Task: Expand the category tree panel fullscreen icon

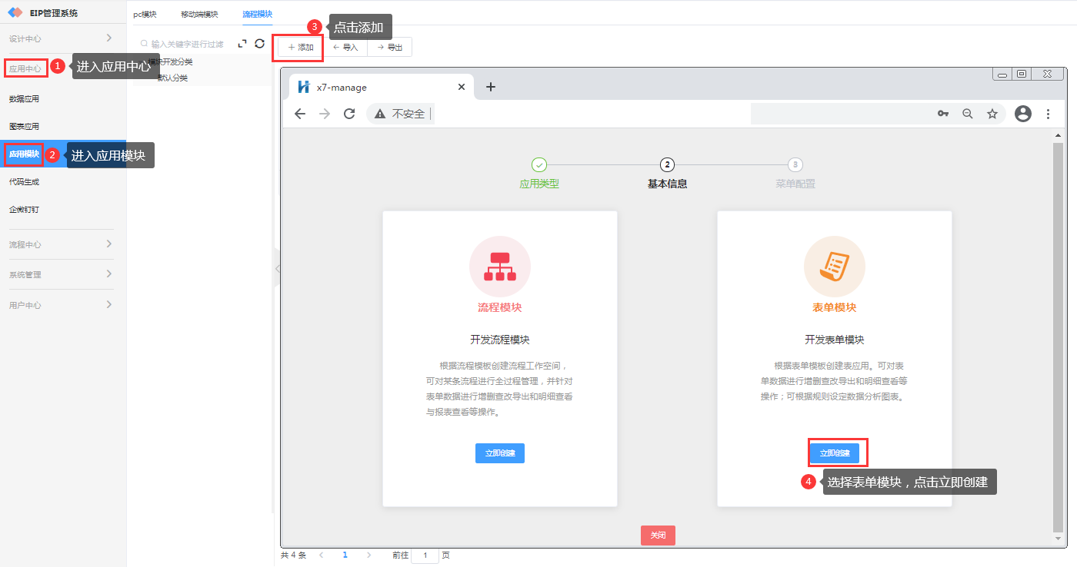Action: pos(242,44)
